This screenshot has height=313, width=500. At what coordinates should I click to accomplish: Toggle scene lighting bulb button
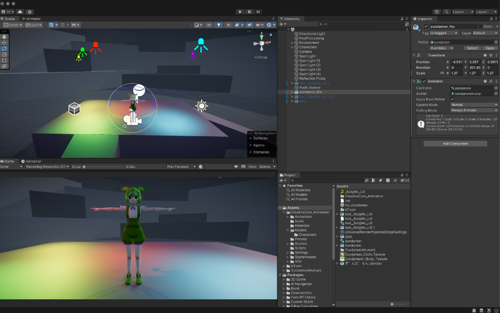point(218,25)
